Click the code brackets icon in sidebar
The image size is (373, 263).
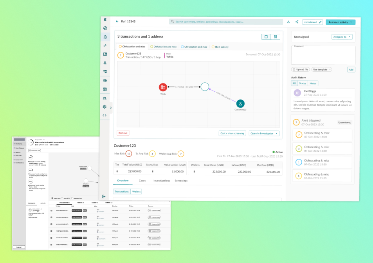point(105,115)
